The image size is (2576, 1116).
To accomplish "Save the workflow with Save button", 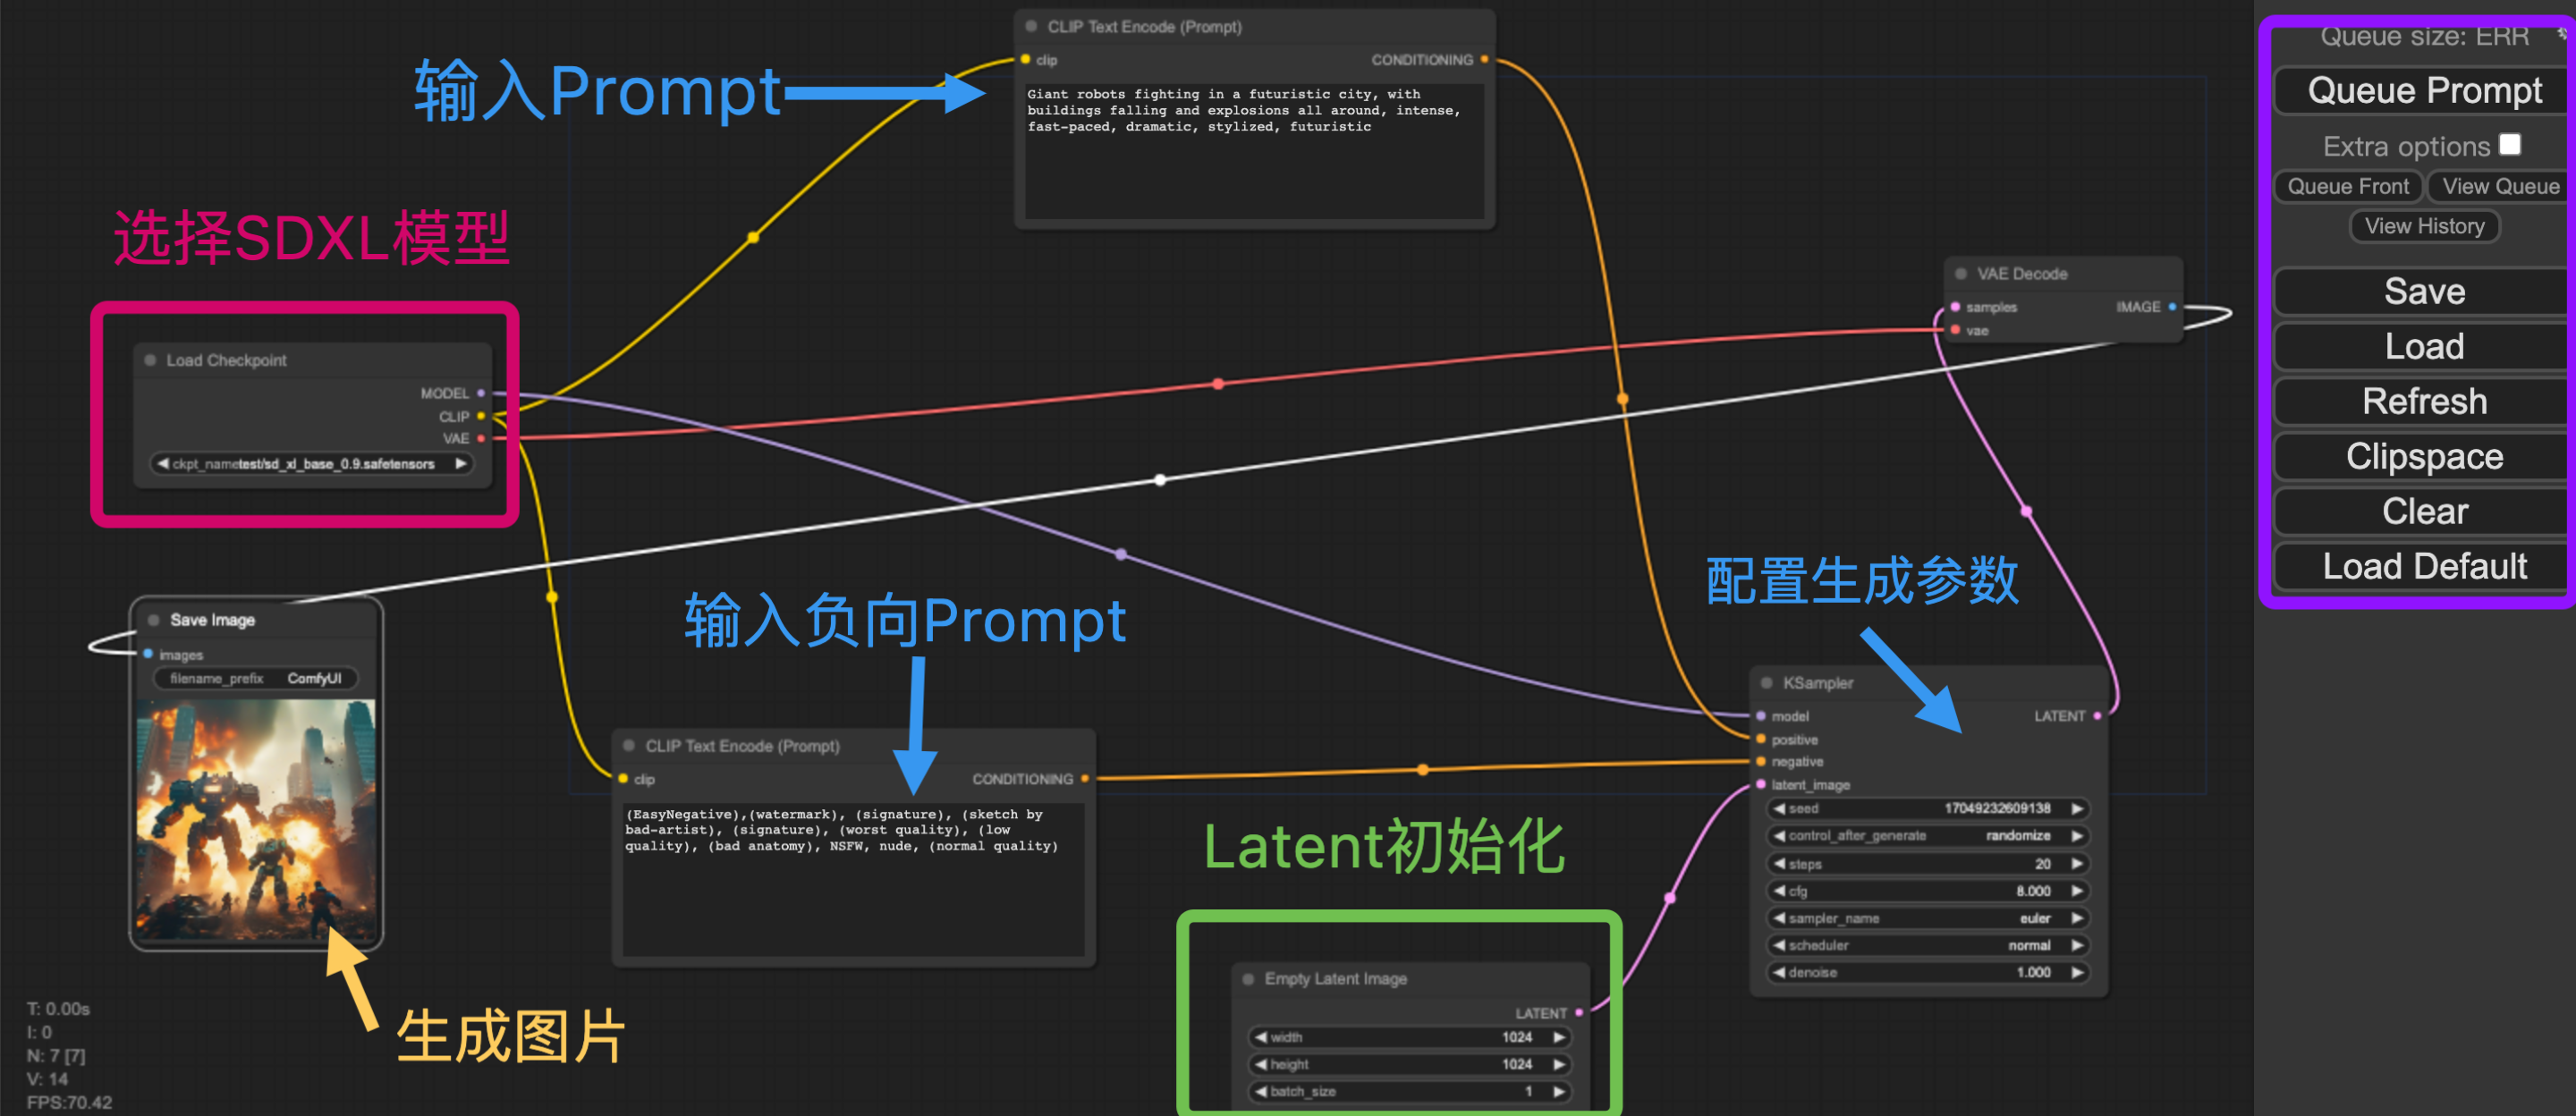I will pos(2423,292).
